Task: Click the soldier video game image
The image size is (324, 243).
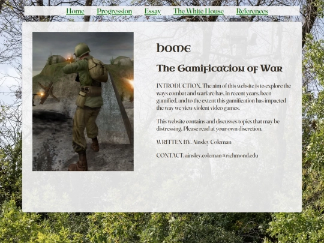Action: point(83,101)
